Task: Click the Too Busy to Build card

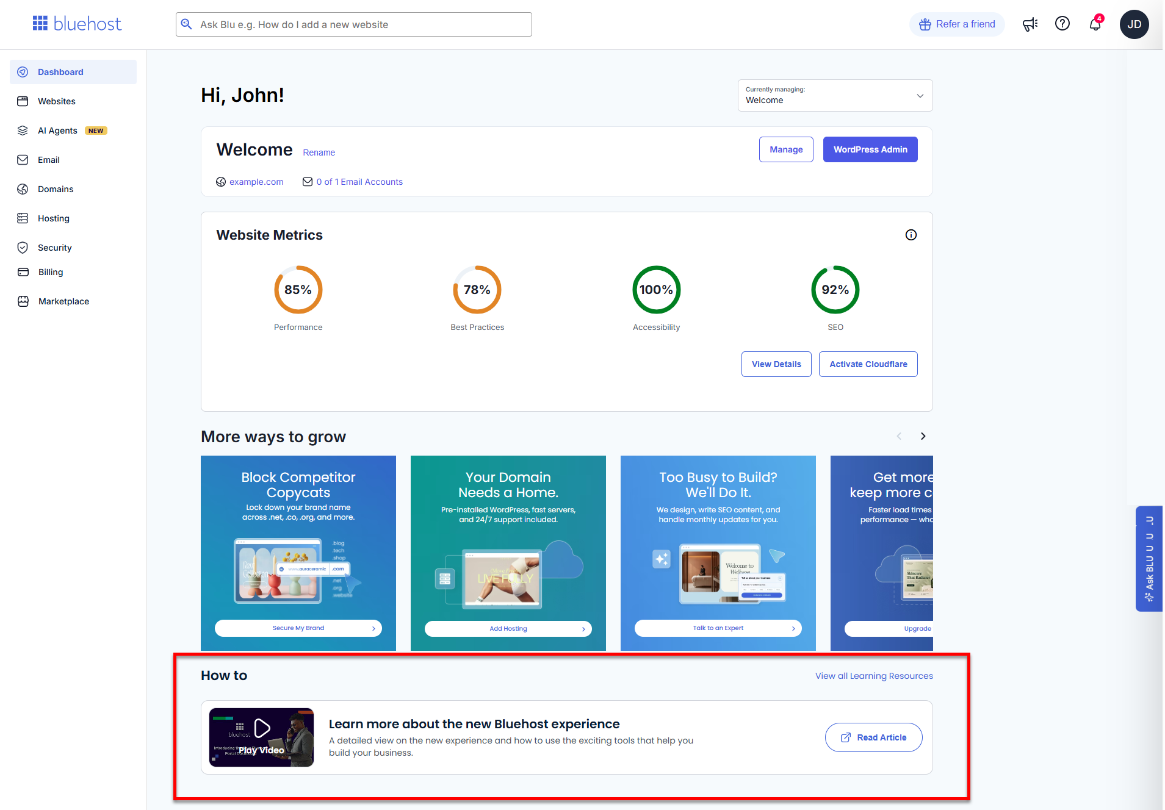Action: pyautogui.click(x=718, y=553)
